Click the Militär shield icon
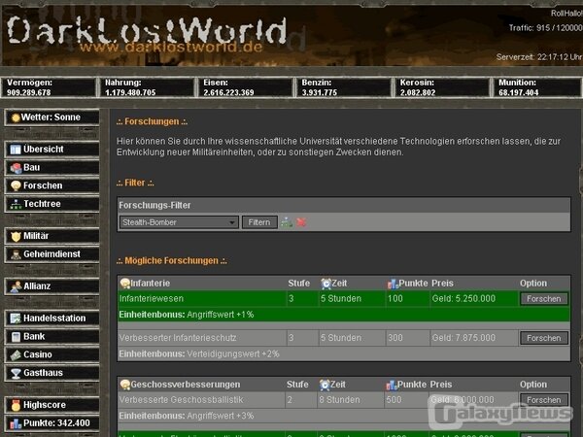583x437 pixels. (16, 236)
